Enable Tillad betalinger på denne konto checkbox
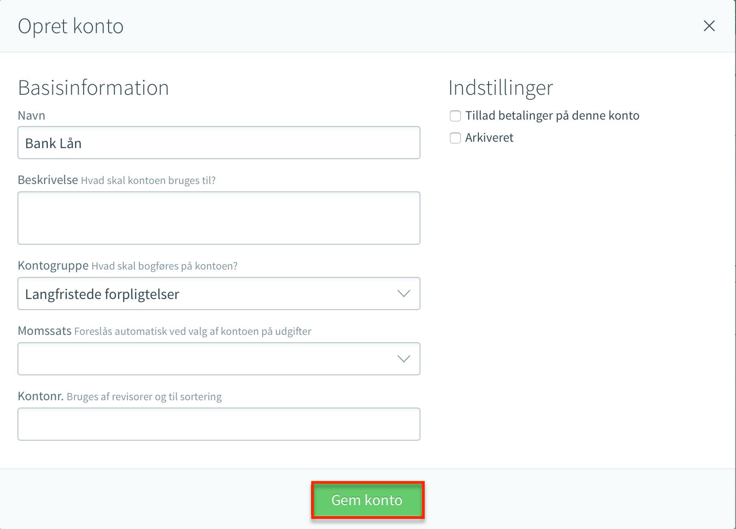This screenshot has width=736, height=529. click(455, 116)
